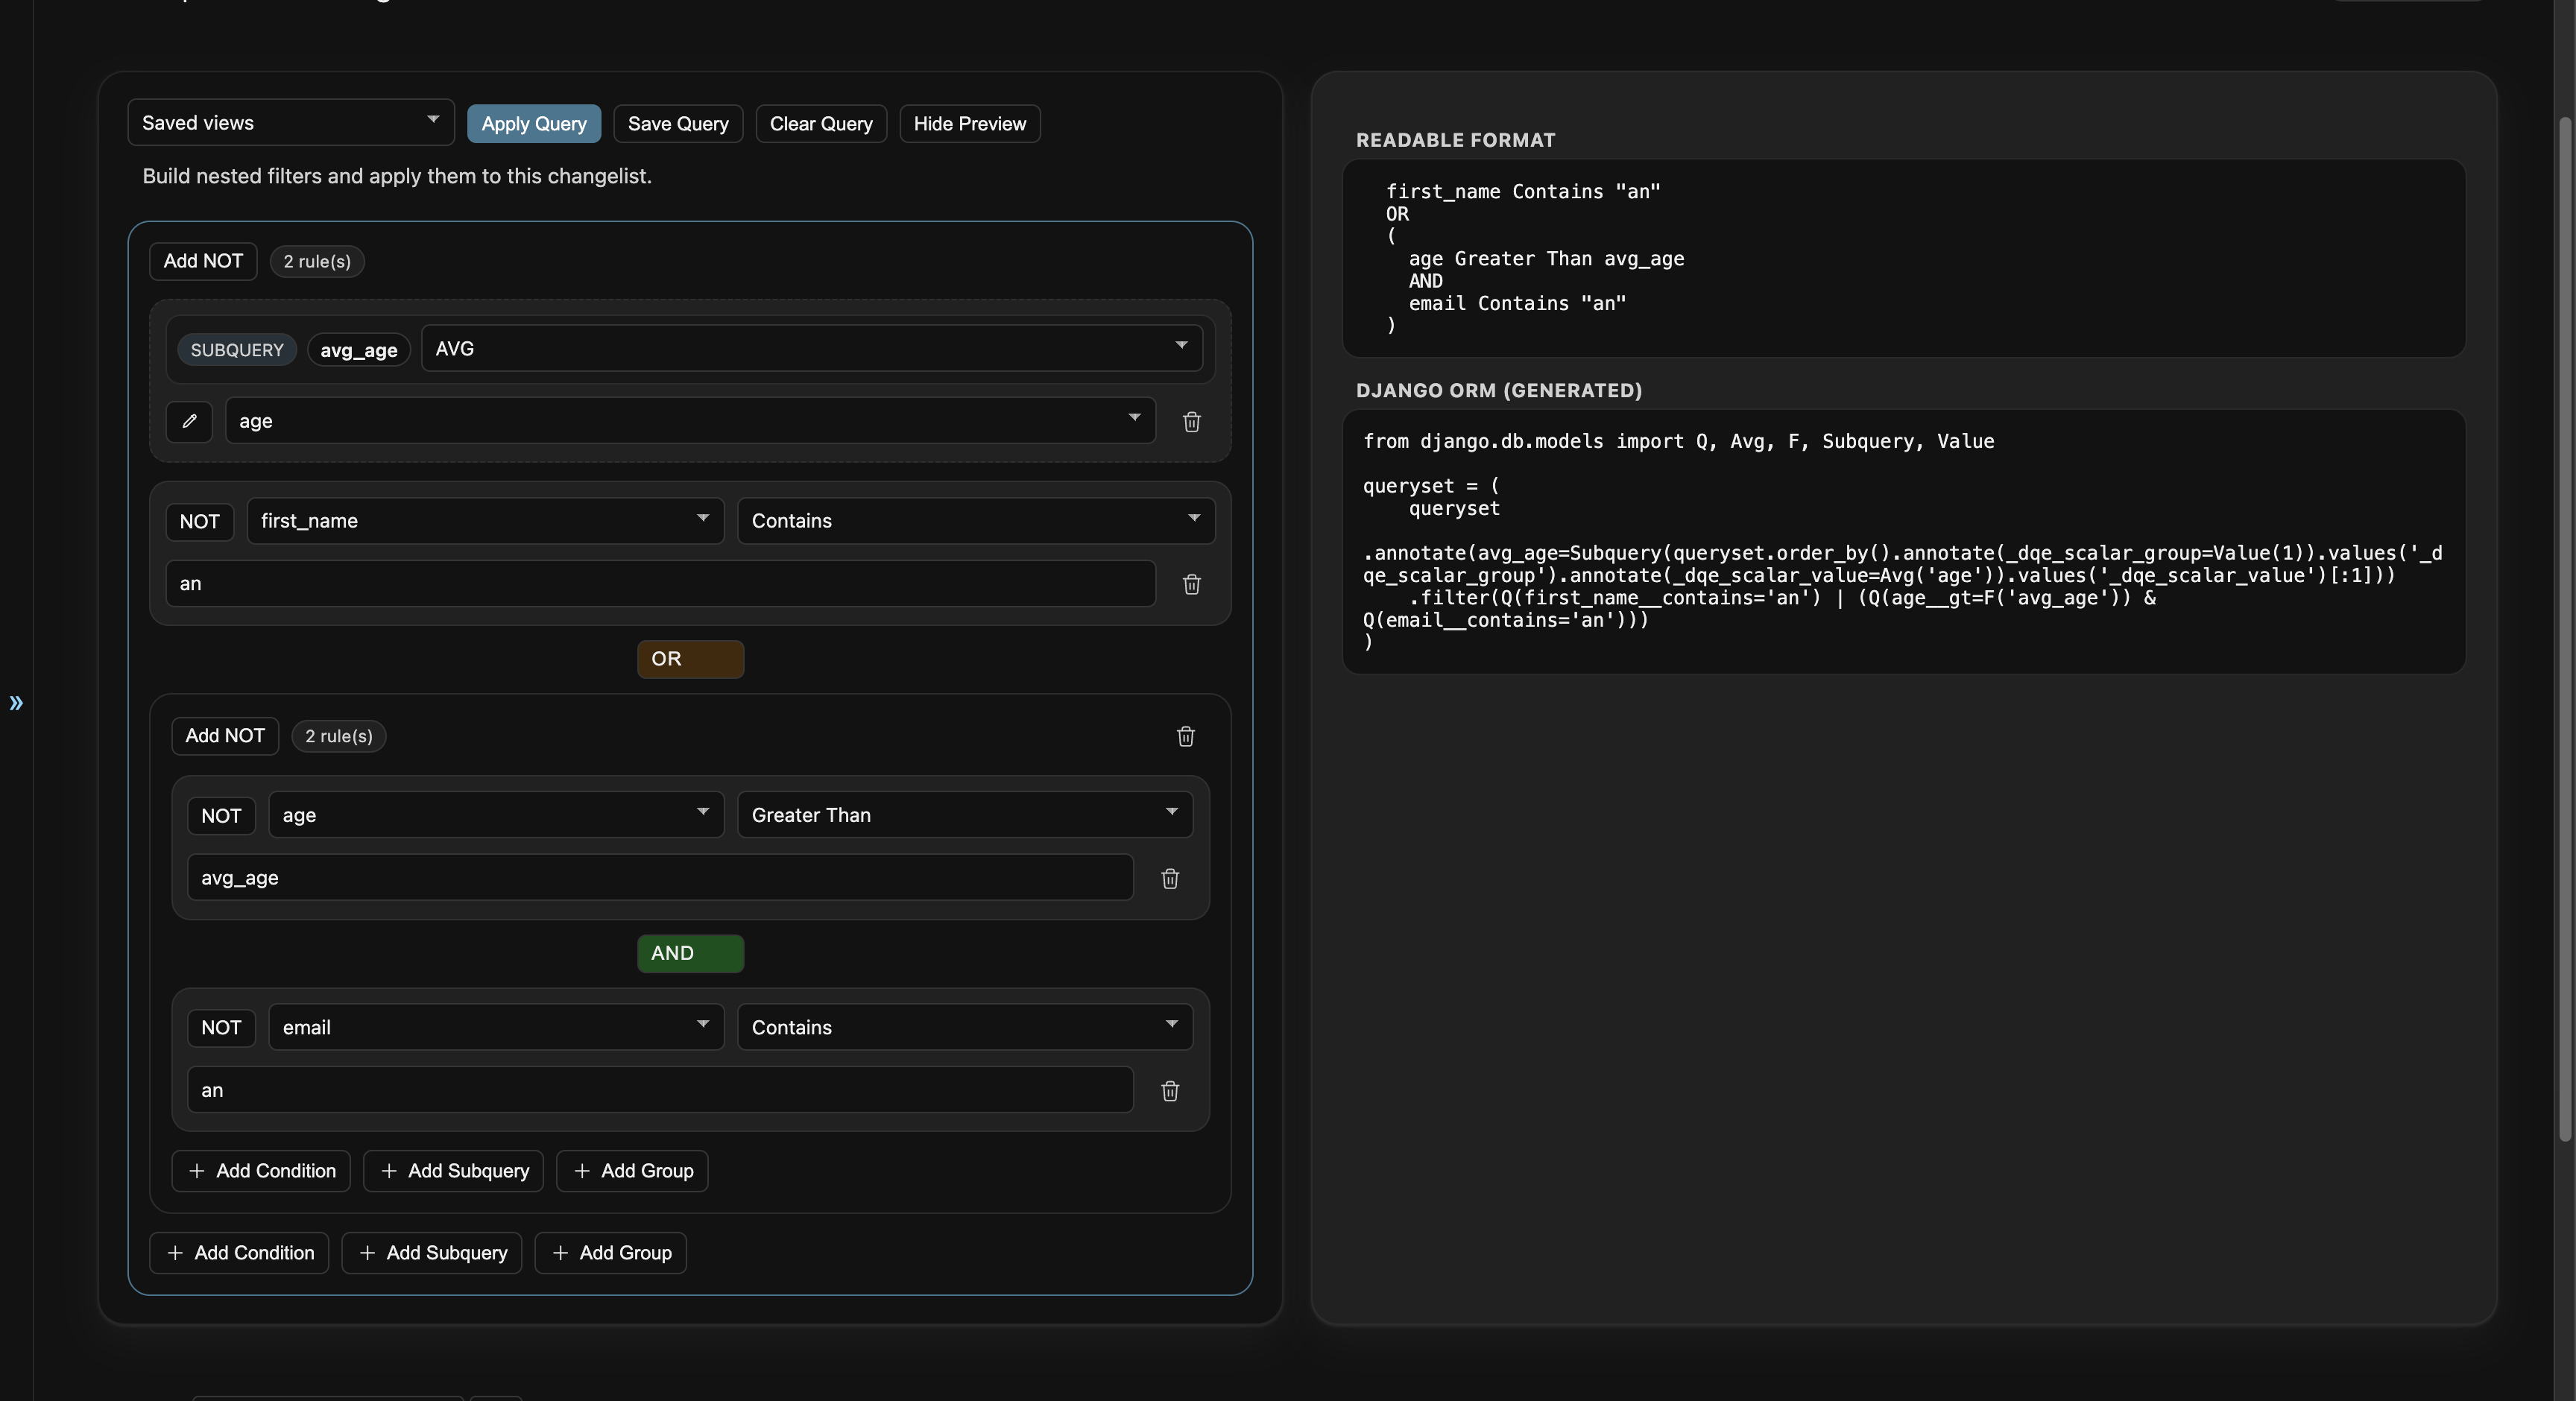Click Save Query button
Image resolution: width=2576 pixels, height=1401 pixels.
point(678,124)
